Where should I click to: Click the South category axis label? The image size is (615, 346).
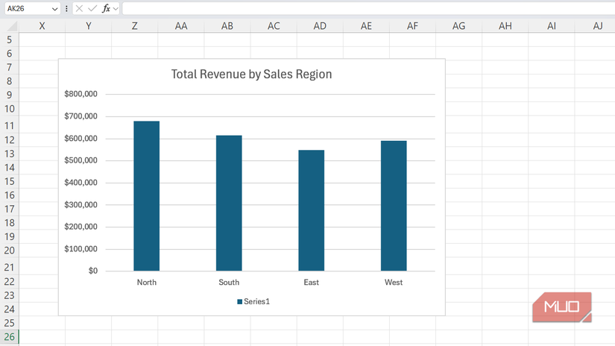click(x=229, y=283)
